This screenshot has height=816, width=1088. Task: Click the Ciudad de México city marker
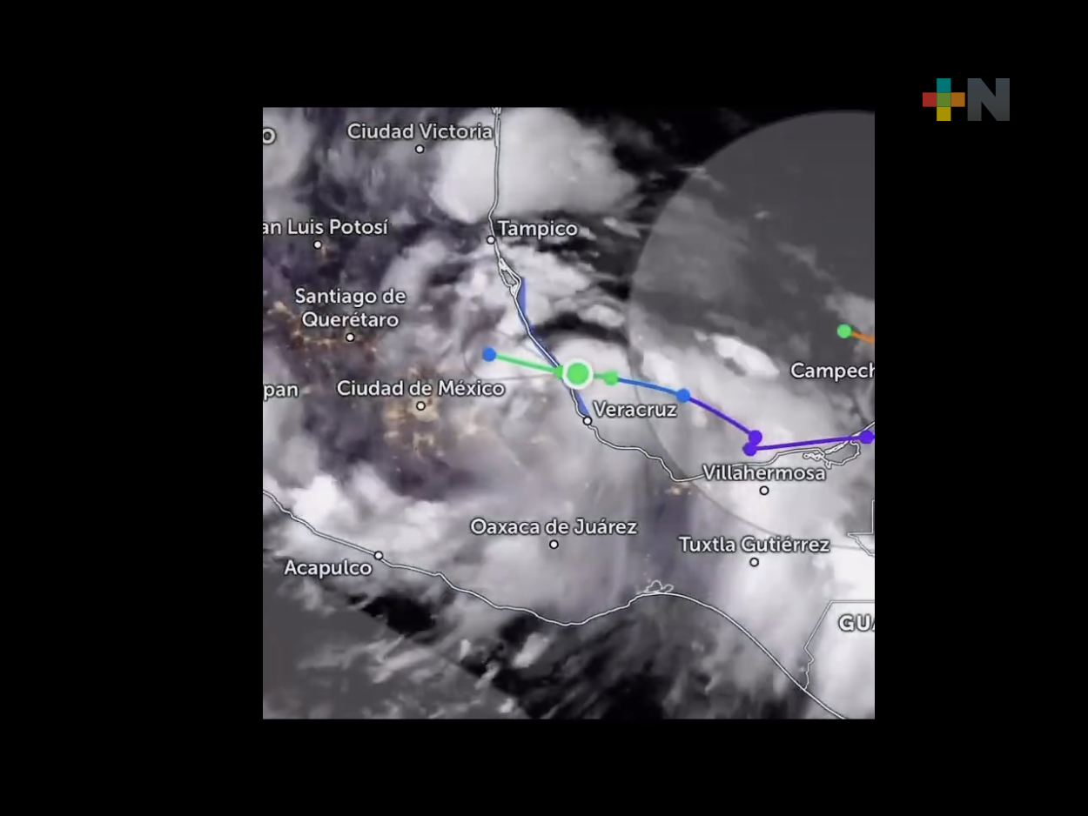click(420, 405)
